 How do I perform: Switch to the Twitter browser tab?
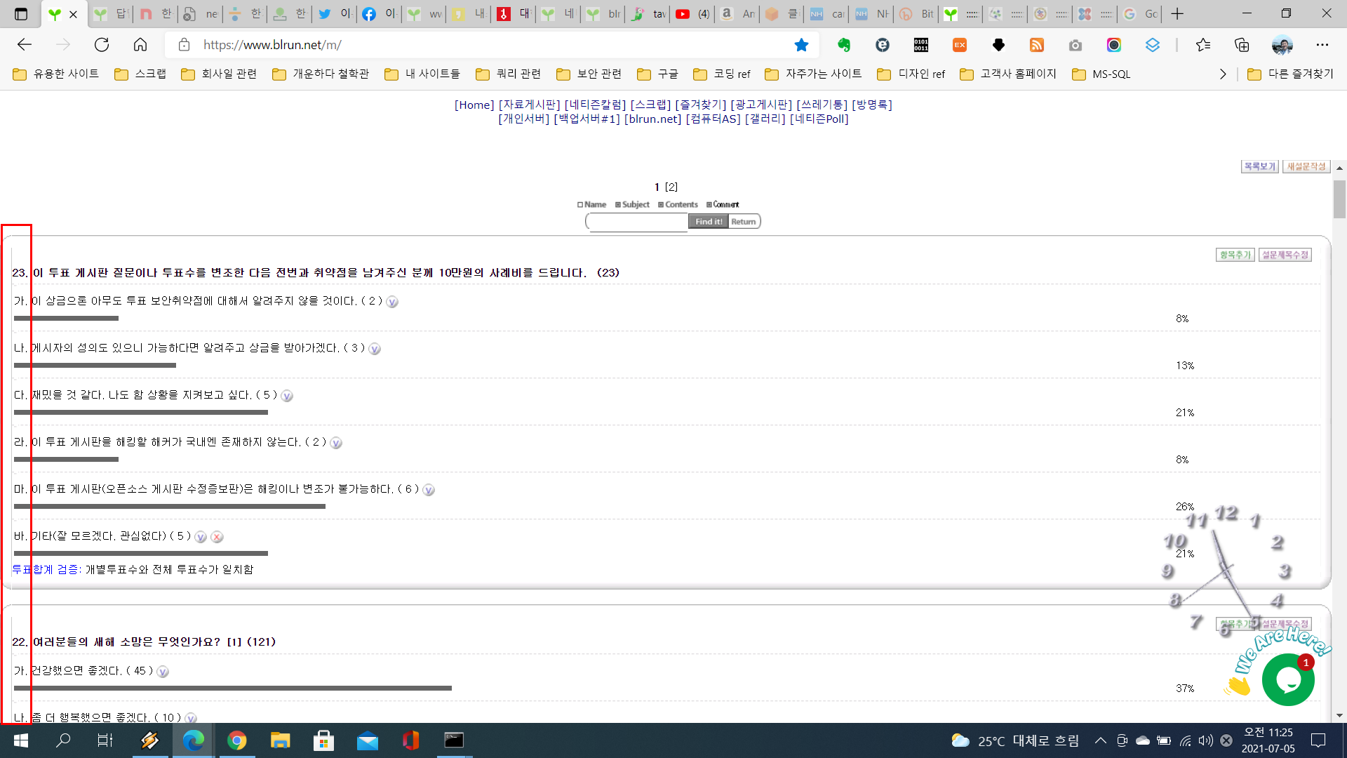(x=334, y=14)
